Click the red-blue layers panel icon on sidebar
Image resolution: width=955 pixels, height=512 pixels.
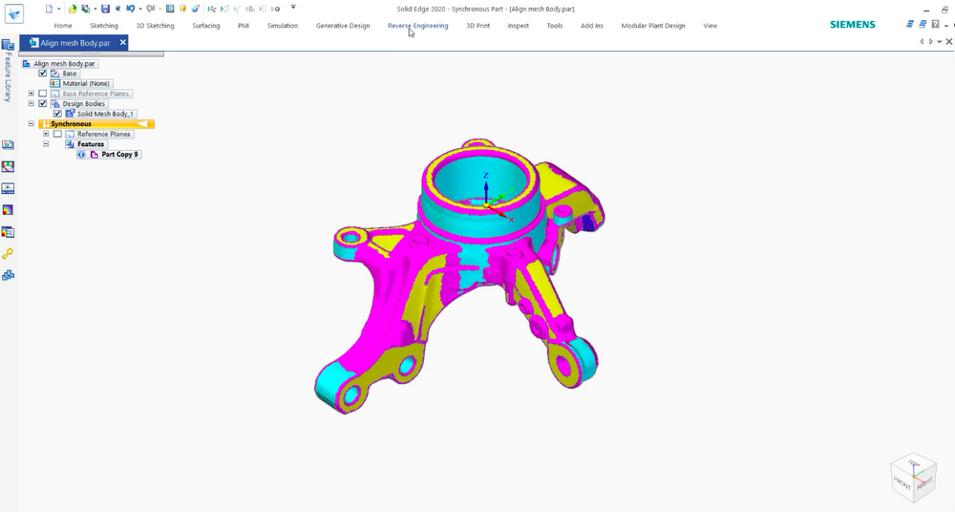coord(8,232)
